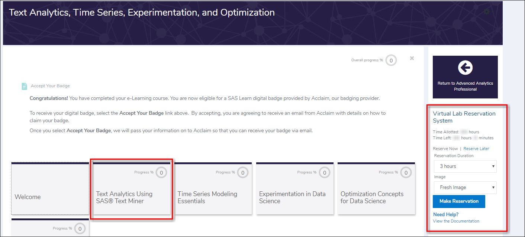
Task: Select Reserve Now
Action: click(x=445, y=148)
